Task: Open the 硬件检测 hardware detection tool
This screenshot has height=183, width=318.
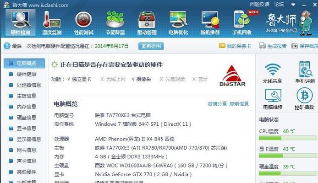Action: 21,23
